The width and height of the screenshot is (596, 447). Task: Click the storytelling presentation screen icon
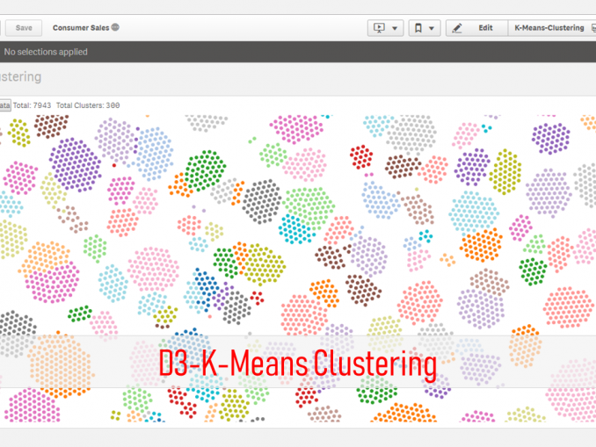tap(380, 28)
